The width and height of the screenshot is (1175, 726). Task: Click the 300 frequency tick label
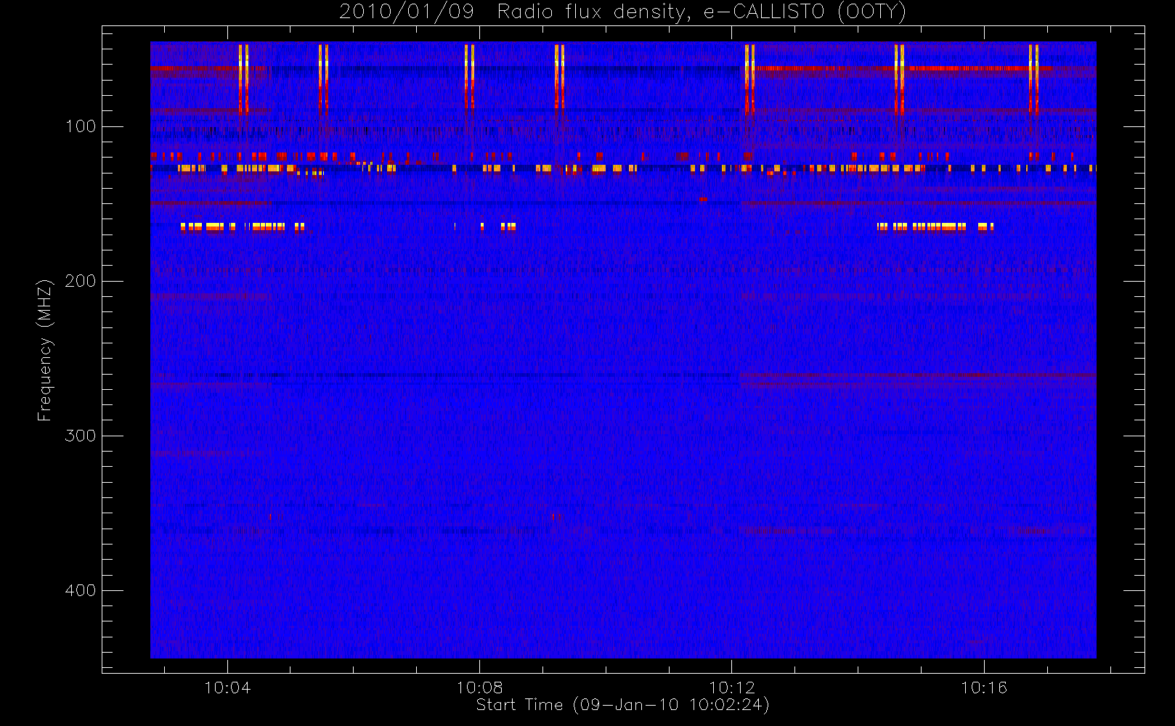80,436
